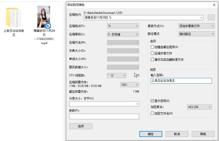Click the browse (...) button beside archive path
This screenshot has height=141, width=219.
click(x=211, y=18)
